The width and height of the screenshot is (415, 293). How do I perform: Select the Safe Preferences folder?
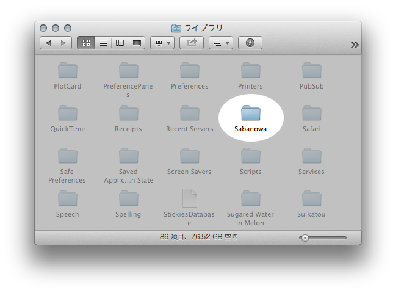(x=68, y=156)
